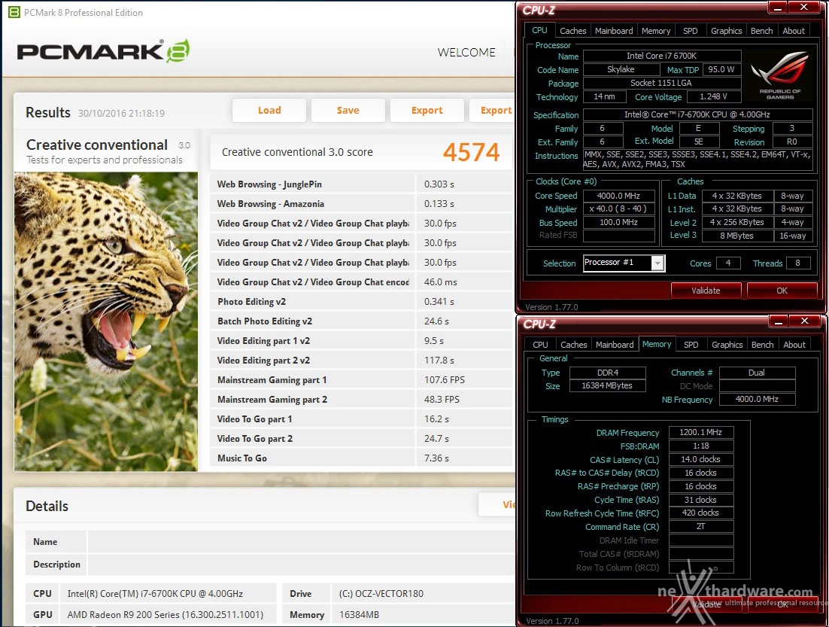Click the Details Description input field
Screen dimensions: 829x627
pos(302,565)
